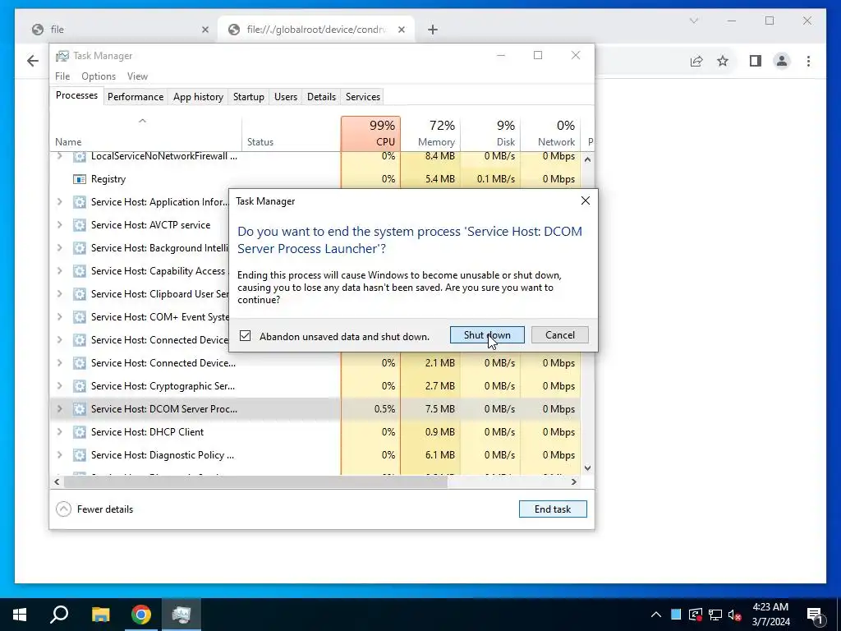Click horizontal scrollbar right arrow
841x631 pixels.
[x=574, y=481]
